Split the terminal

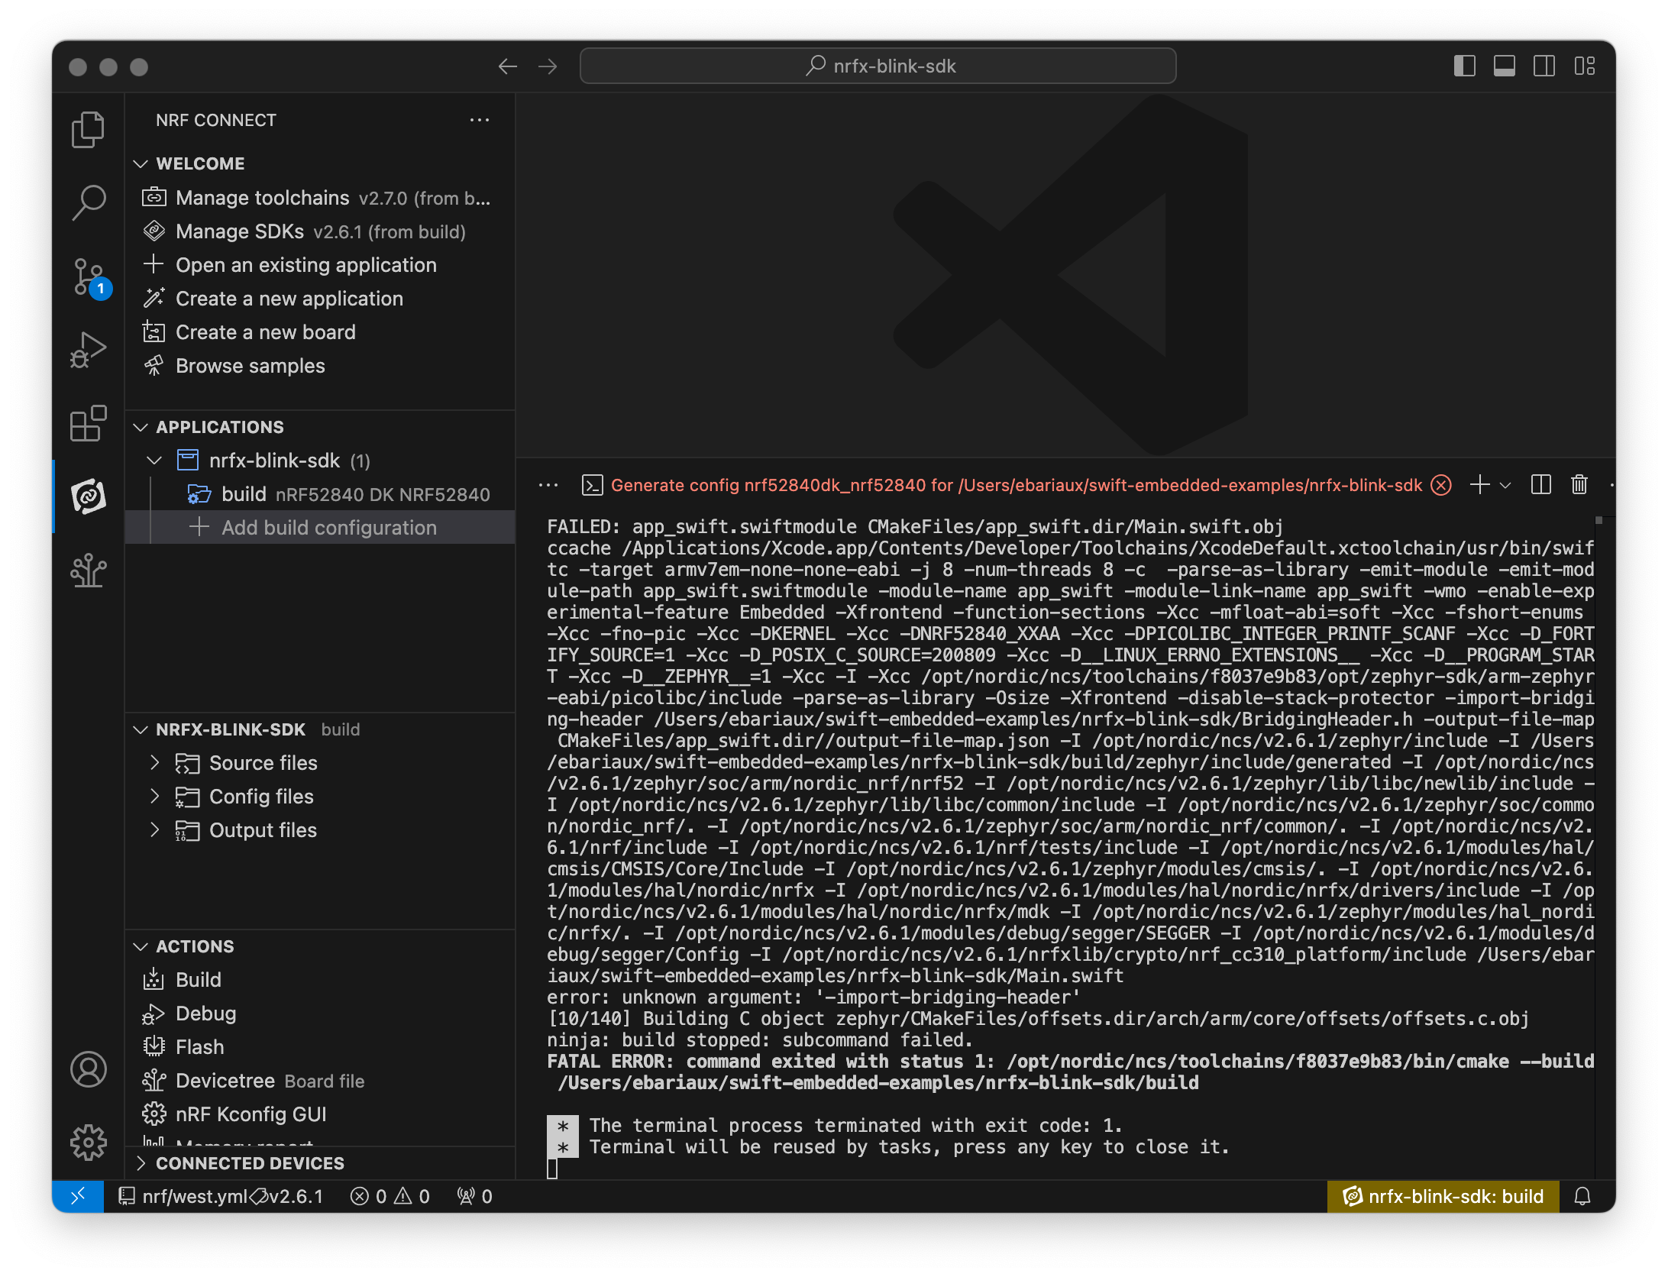[x=1541, y=485]
